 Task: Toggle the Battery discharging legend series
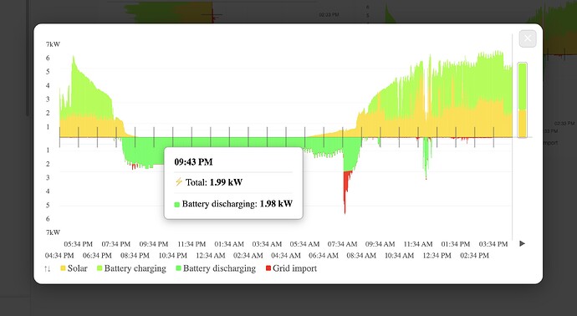(x=216, y=268)
